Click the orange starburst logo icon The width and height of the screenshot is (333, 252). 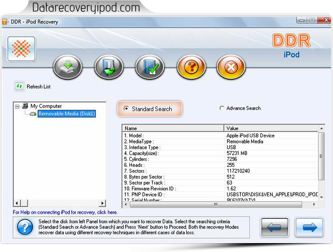(21, 49)
